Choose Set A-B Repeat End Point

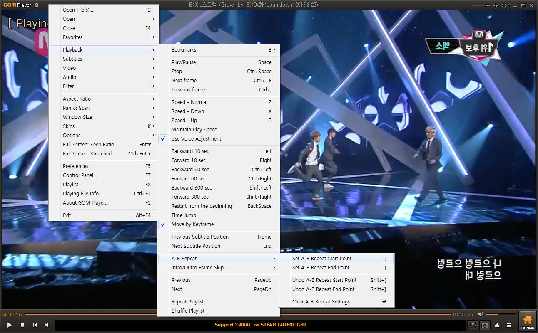point(336,268)
